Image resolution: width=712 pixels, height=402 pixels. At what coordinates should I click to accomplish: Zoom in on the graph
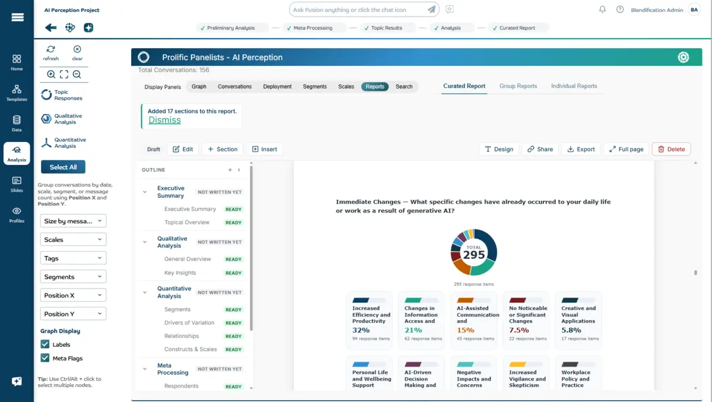point(51,74)
